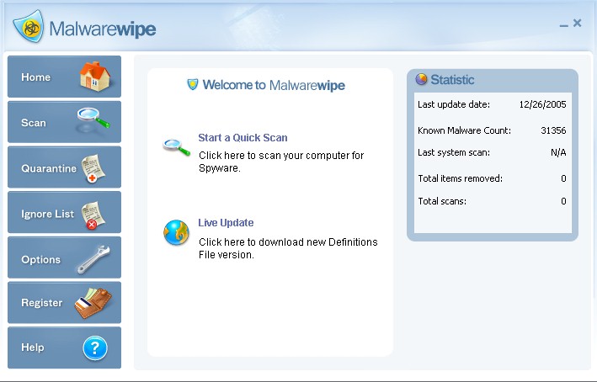Click the Statistic panel title
The width and height of the screenshot is (597, 382).
click(452, 80)
